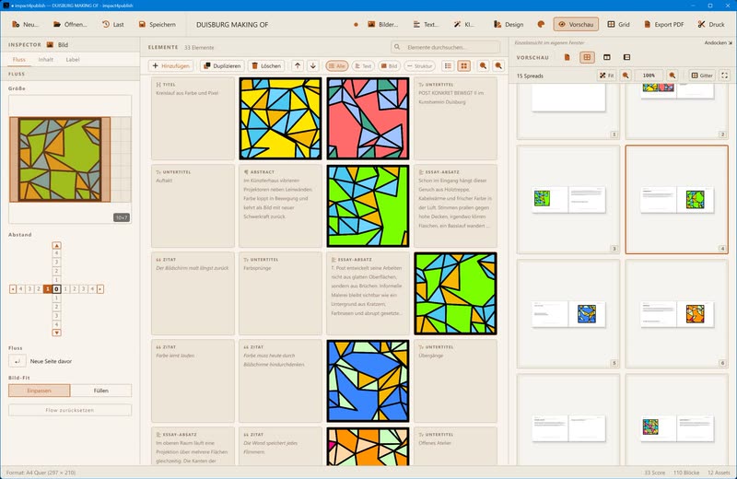Image resolution: width=737 pixels, height=479 pixels.
Task: Open spread 6 in preview
Action: point(677,314)
